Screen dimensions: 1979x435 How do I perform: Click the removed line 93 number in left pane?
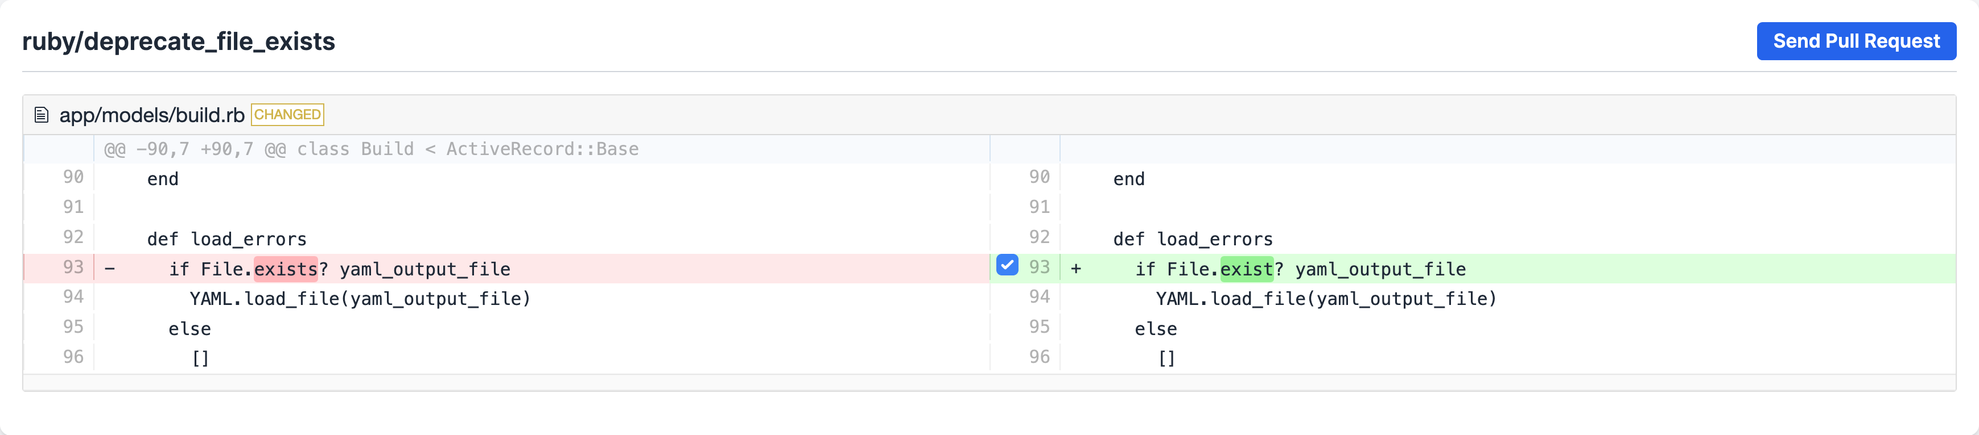point(73,267)
